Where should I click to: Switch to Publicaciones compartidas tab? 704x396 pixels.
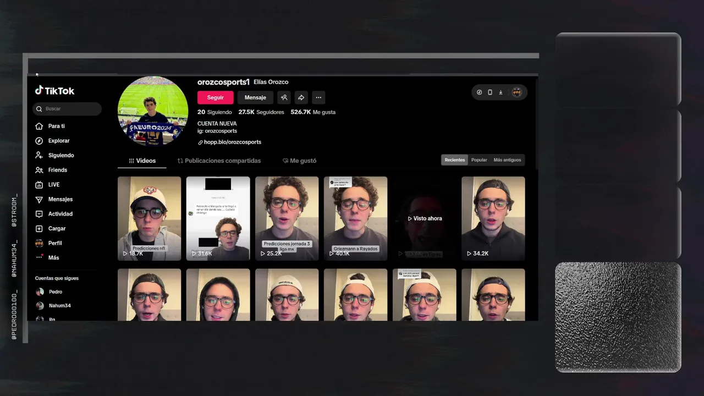(219, 161)
